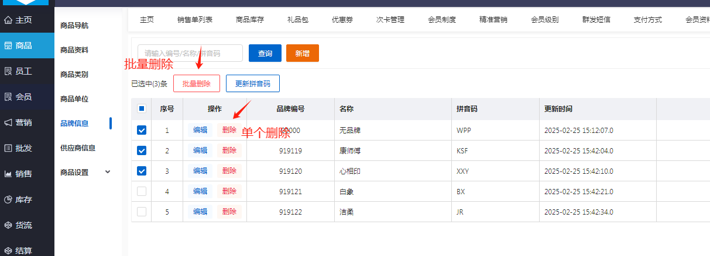The width and height of the screenshot is (710, 256).
Task: Uncheck the checkbox for row 无品牌
Action: point(142,130)
